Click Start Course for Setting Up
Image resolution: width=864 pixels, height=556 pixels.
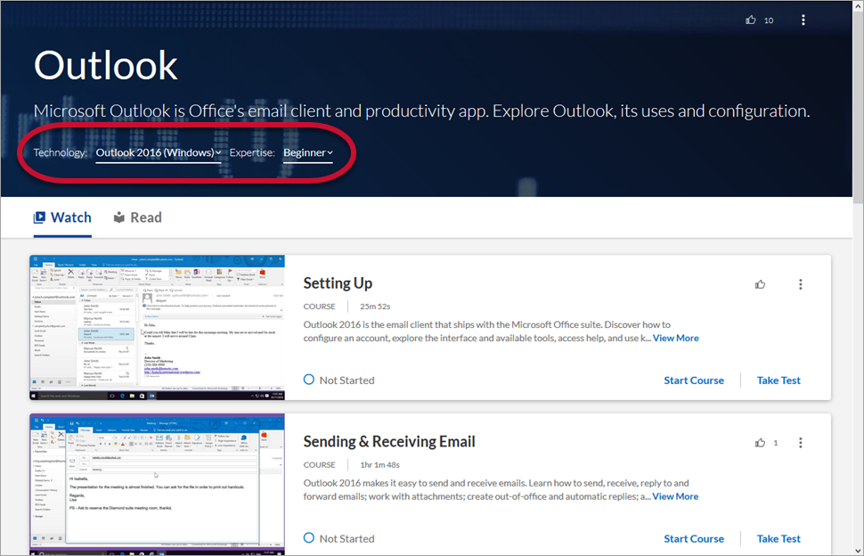click(693, 380)
